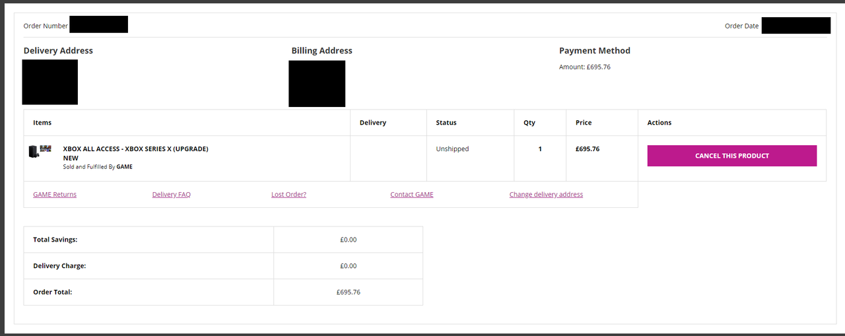The height and width of the screenshot is (336, 845).
Task: Click the quantity value 1
Action: click(540, 149)
